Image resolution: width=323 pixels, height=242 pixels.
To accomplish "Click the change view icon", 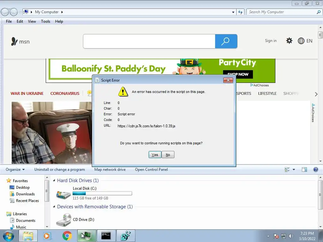I will tap(287, 169).
